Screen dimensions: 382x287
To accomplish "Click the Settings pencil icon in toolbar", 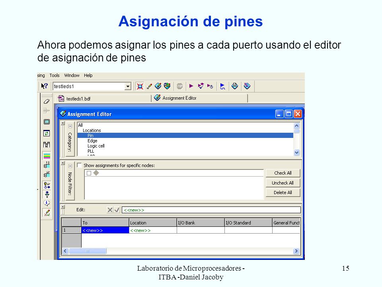I will 149,86.
